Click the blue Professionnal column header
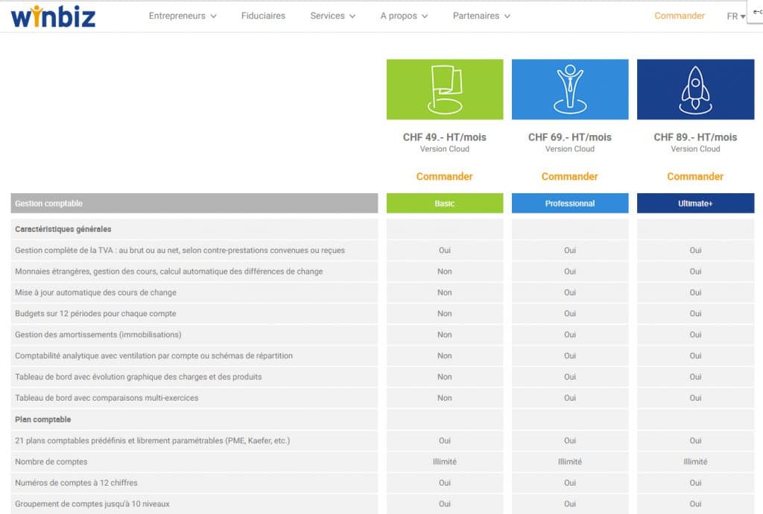This screenshot has width=763, height=514. pos(570,203)
